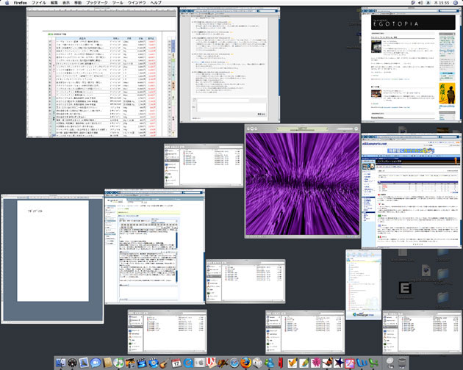
Task: Launch iChat from the Dock
Action: (x=96, y=362)
